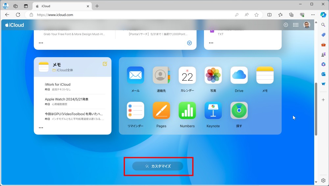Image resolution: width=329 pixels, height=186 pixels.
Task: Open the Outlook icon in Edge sidebar
Action: (x=323, y=74)
